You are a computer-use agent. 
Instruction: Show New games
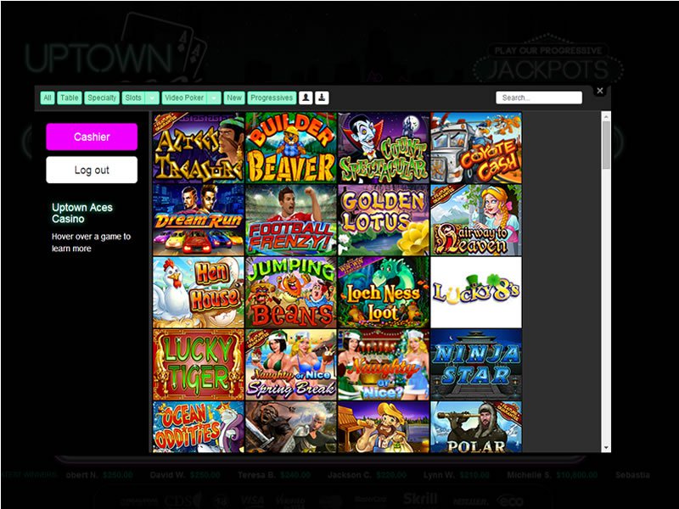(234, 98)
